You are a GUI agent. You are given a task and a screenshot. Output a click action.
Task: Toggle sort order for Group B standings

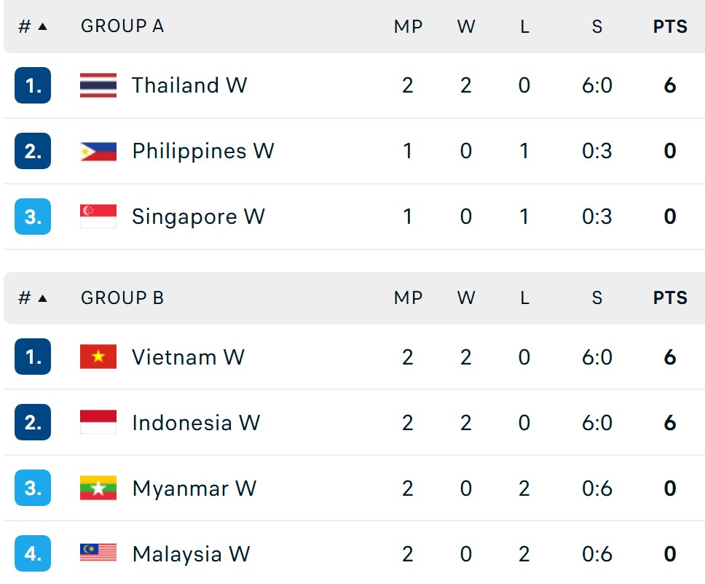click(29, 297)
